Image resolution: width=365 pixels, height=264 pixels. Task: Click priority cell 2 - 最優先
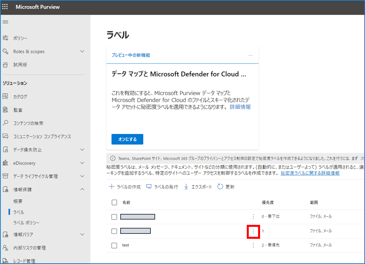[x=270, y=245]
